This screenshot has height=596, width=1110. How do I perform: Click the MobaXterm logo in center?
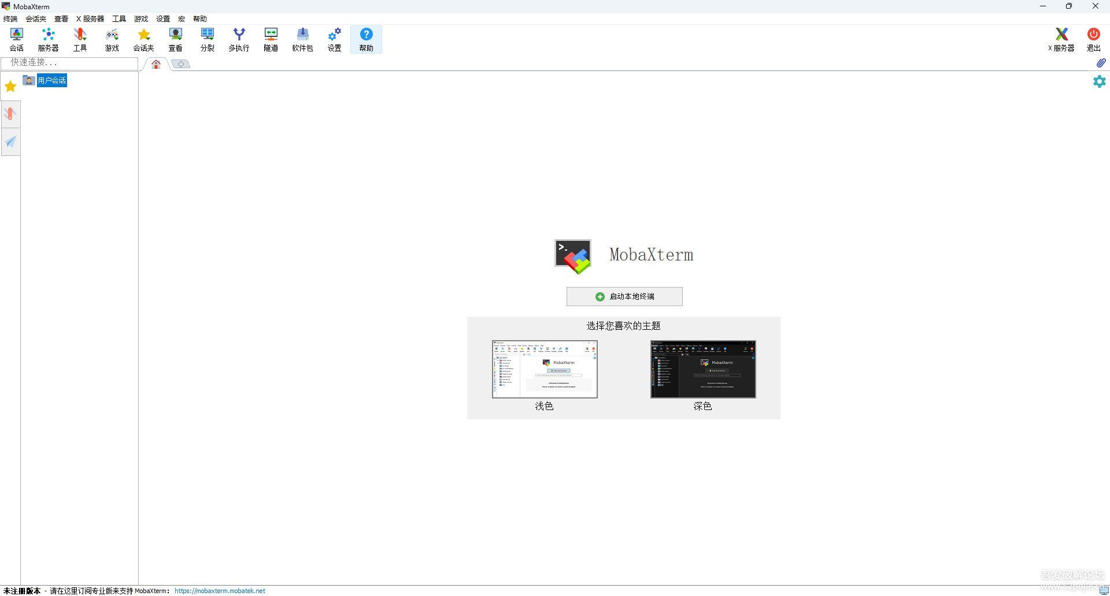coord(573,256)
